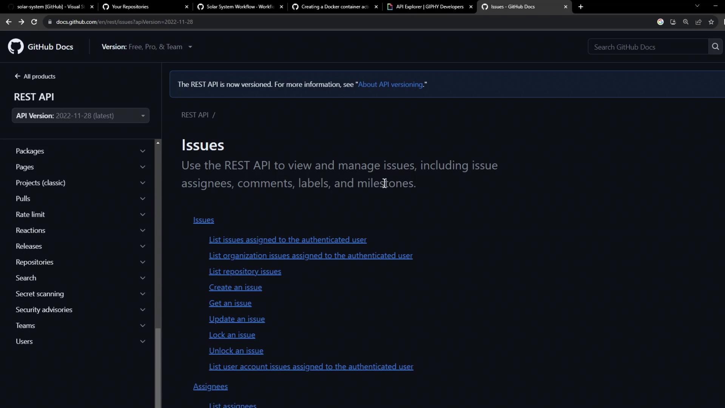
Task: Click the search magnifier button
Action: (715, 46)
